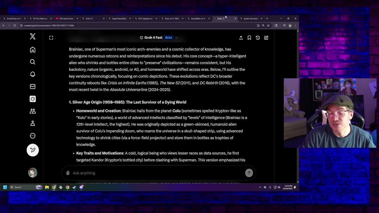
Task: Open the Chrome profile avatar
Action: [x=290, y=25]
